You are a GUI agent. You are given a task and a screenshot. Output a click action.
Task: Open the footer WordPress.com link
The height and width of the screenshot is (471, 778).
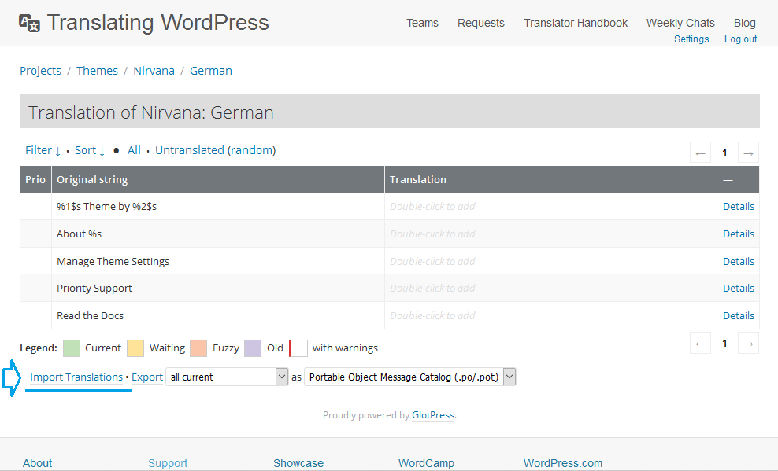pyautogui.click(x=563, y=464)
